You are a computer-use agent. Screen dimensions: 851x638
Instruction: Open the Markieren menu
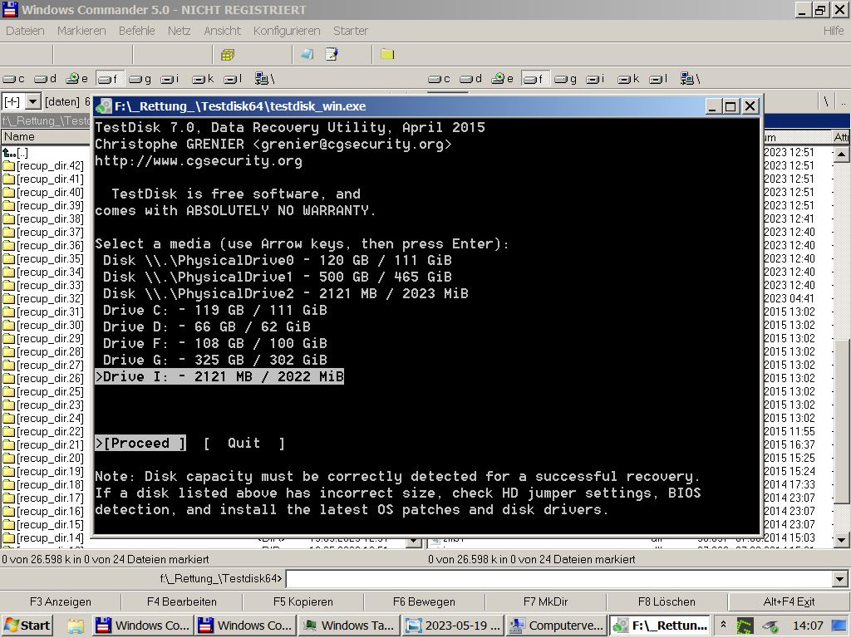[x=81, y=31]
